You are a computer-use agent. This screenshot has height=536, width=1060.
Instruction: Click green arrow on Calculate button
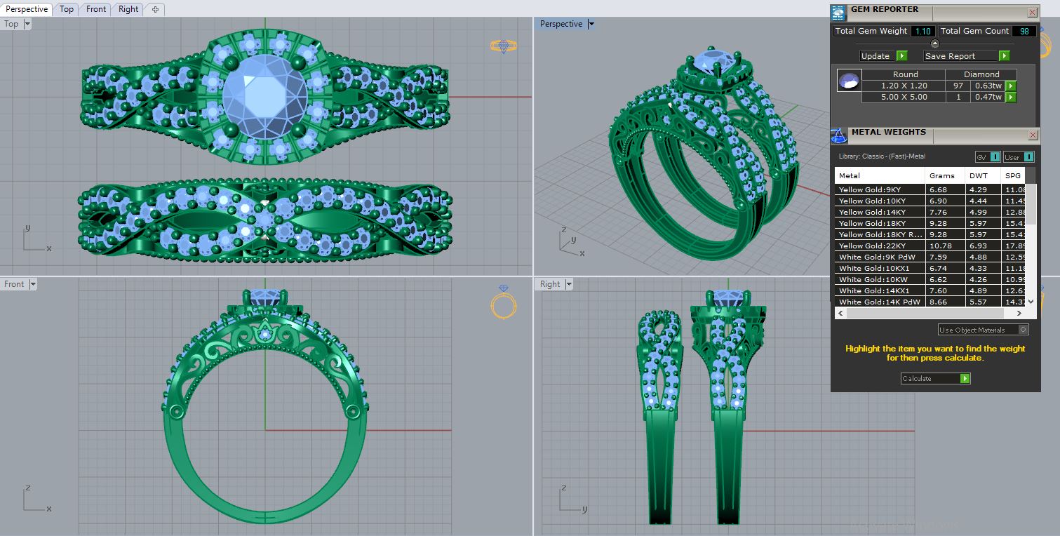965,379
